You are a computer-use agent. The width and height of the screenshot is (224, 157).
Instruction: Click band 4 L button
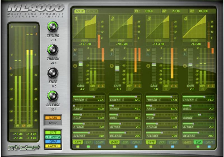click(x=185, y=54)
